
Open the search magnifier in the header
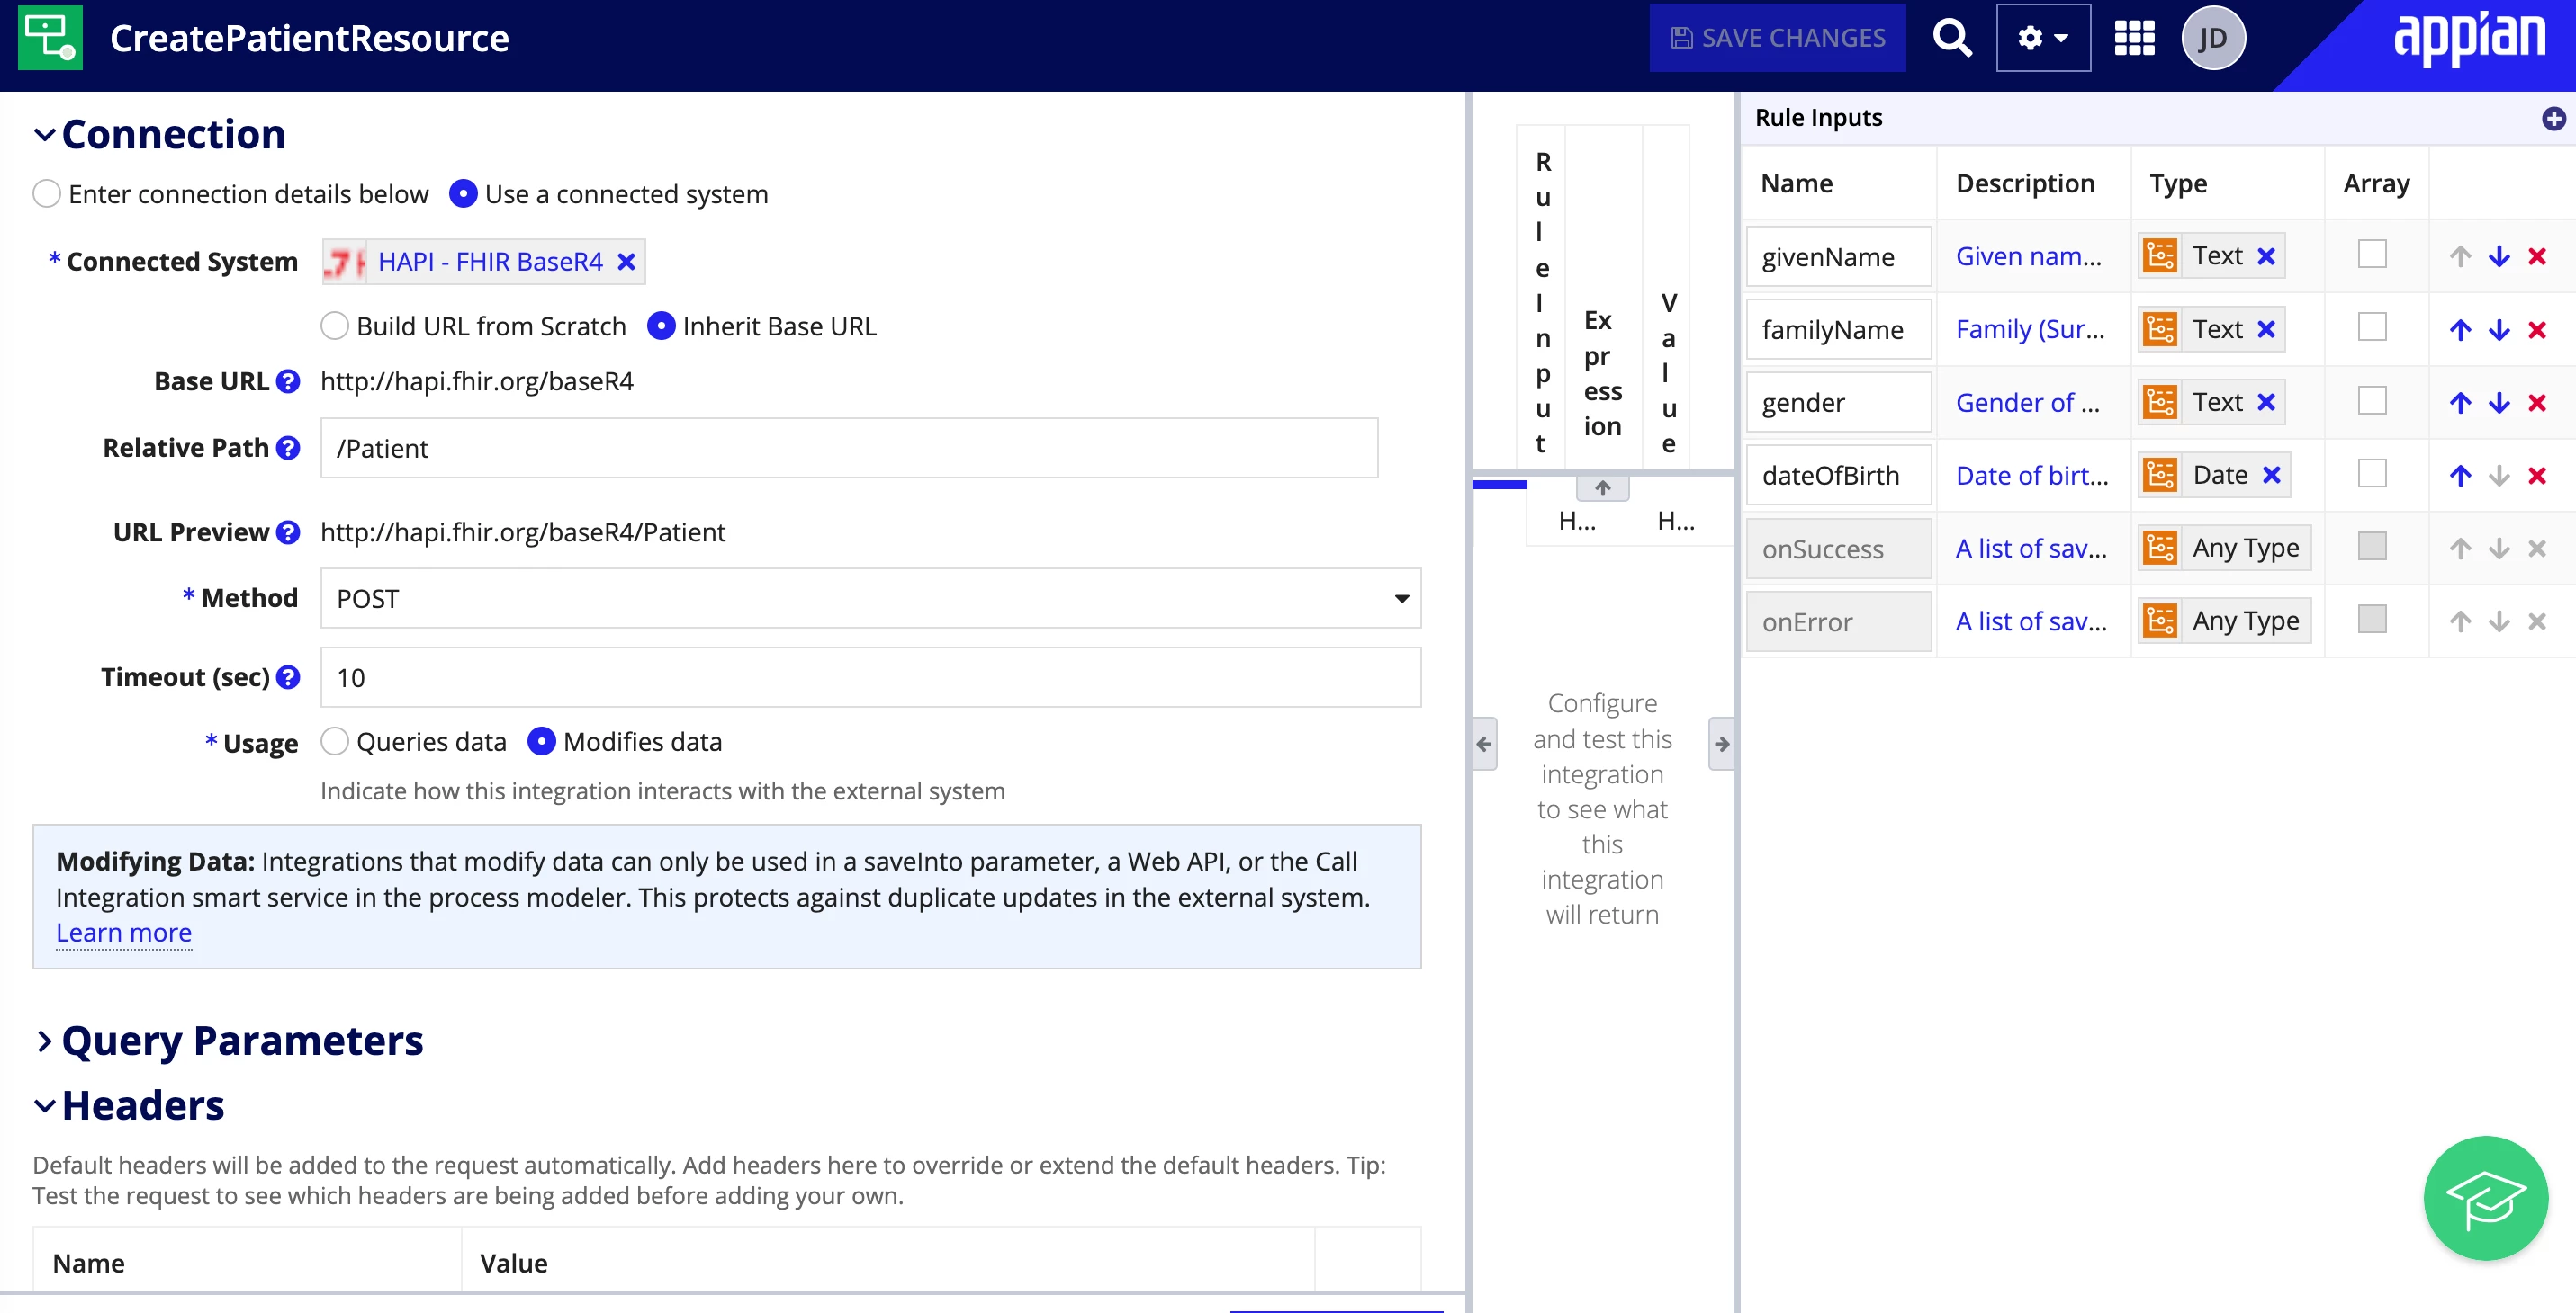[1951, 38]
